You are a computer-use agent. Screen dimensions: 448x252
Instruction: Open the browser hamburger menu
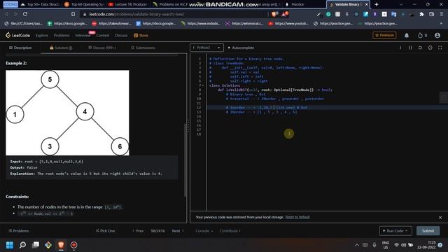(x=441, y=14)
